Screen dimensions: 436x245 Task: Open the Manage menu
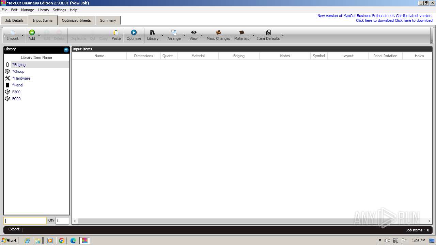28,10
